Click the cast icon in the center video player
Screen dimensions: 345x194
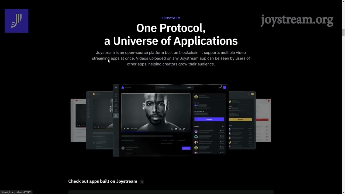point(172,129)
